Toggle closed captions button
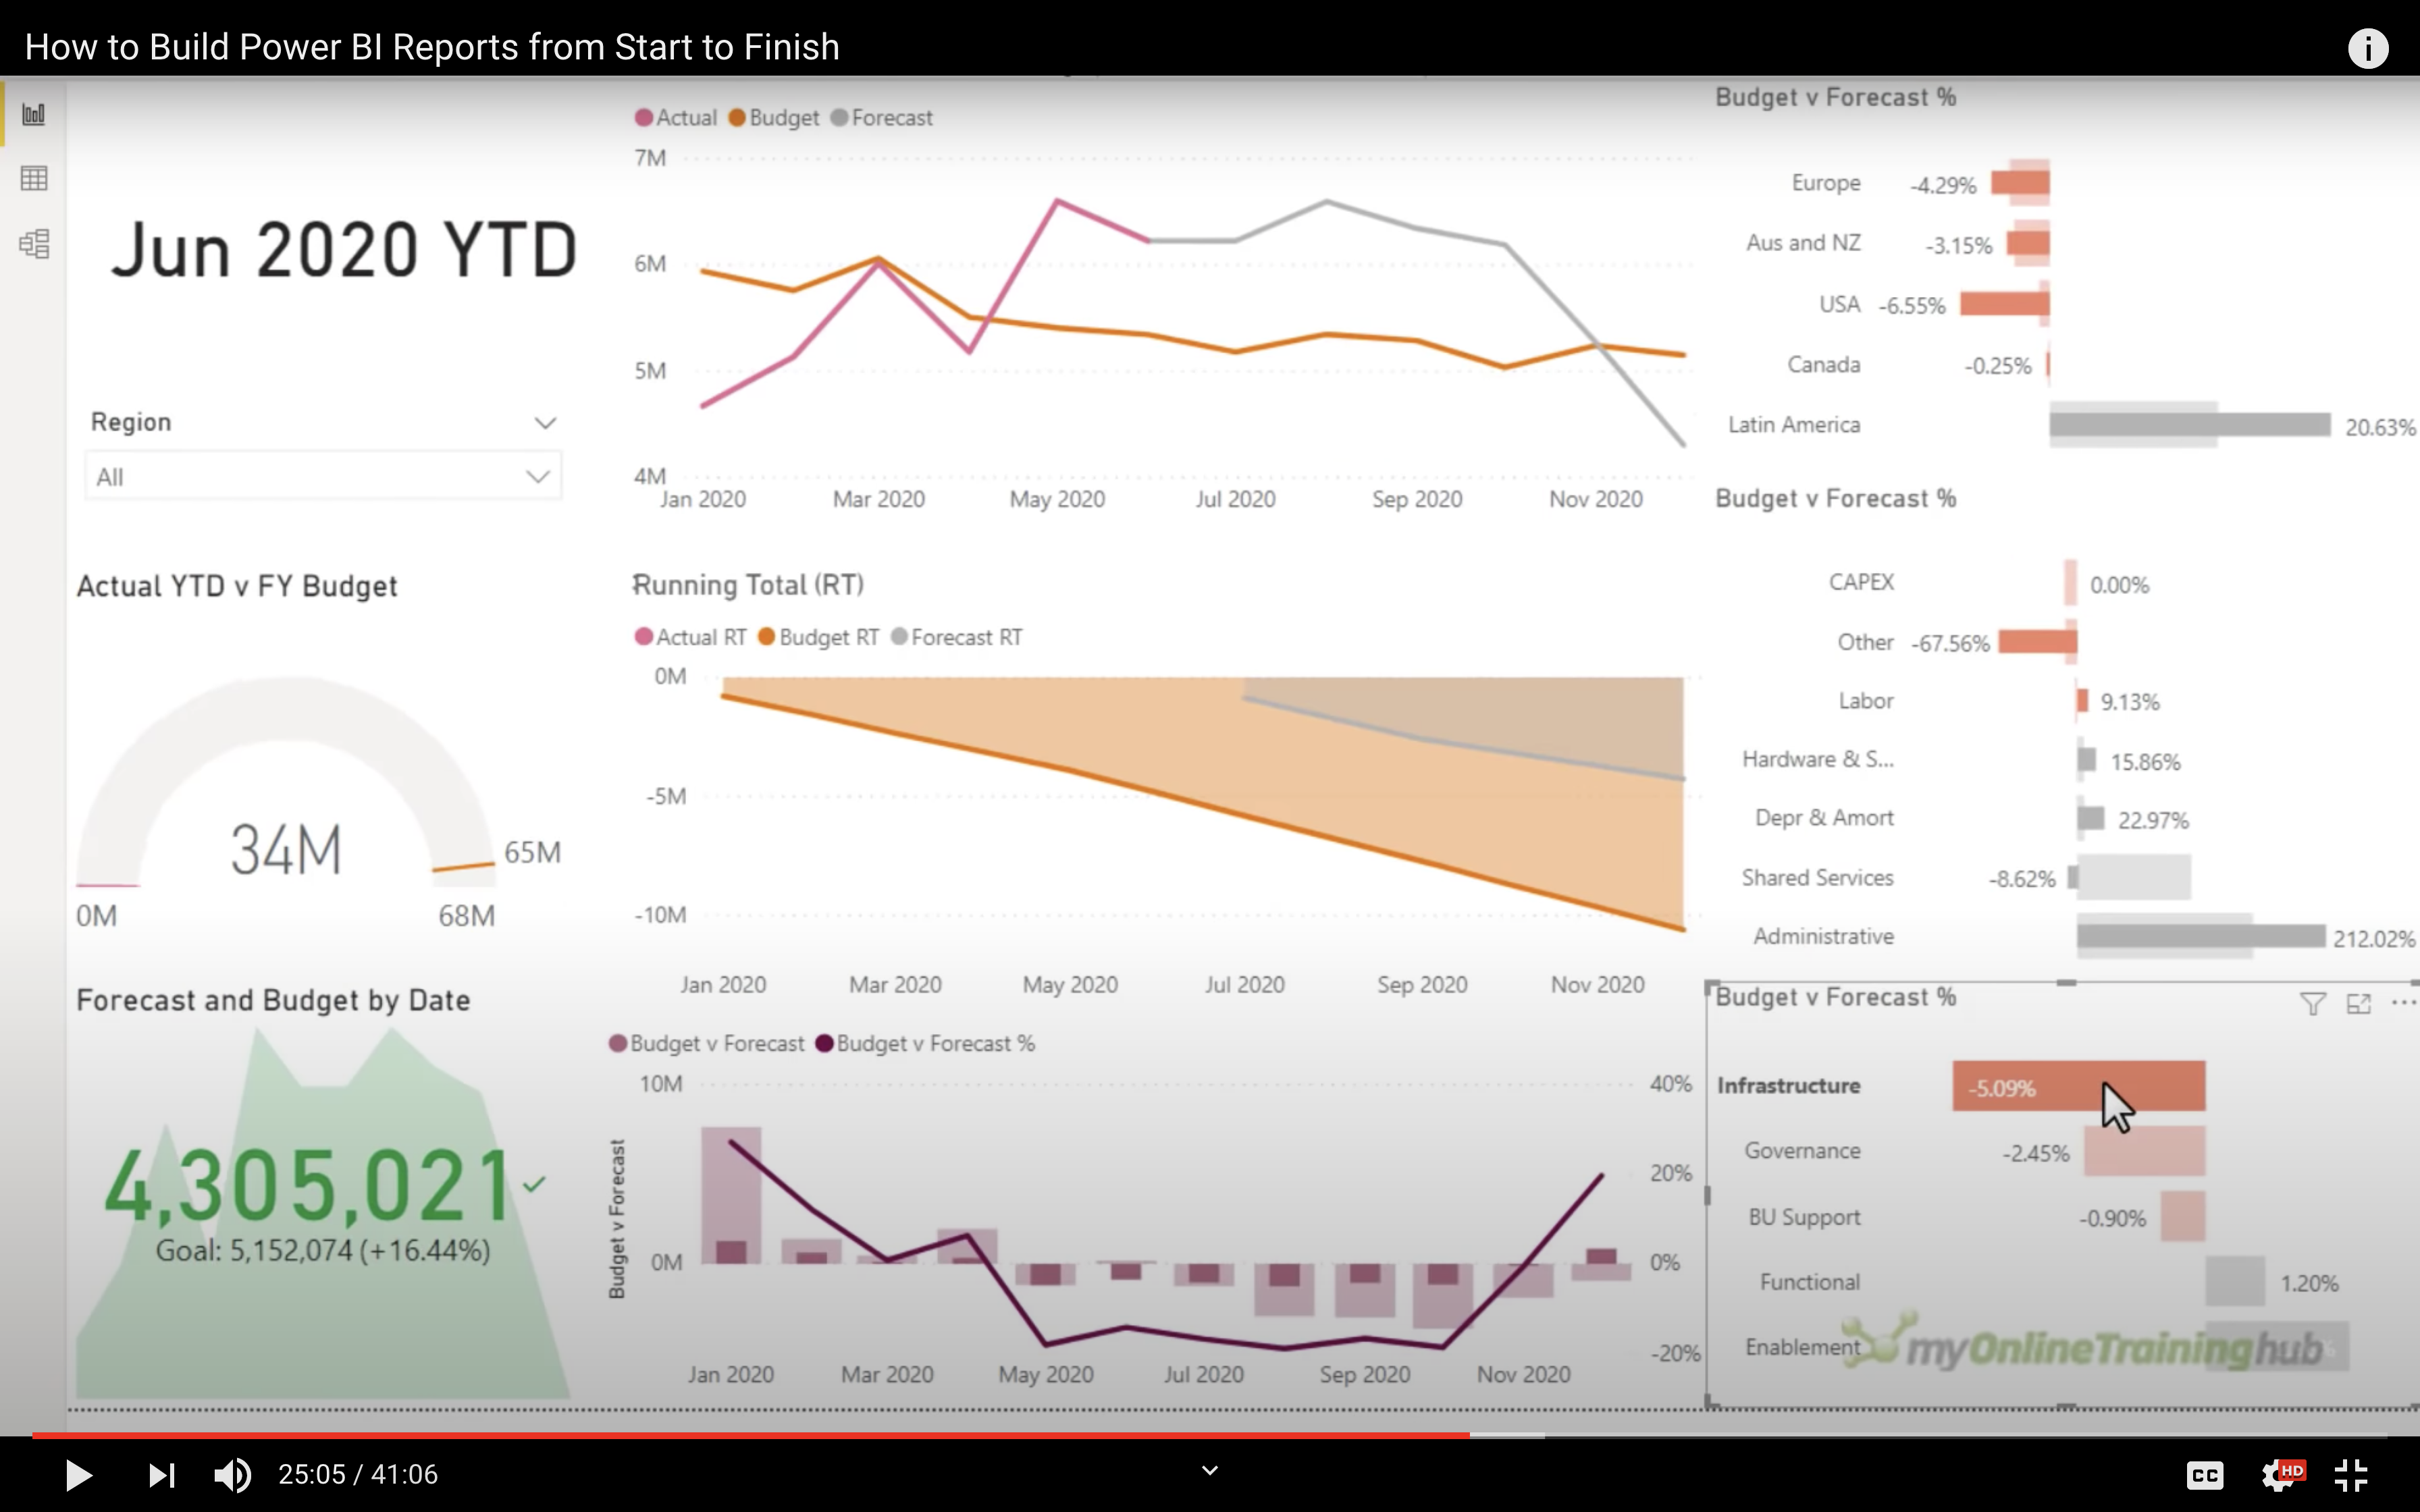The width and height of the screenshot is (2420, 1512). coord(2205,1474)
